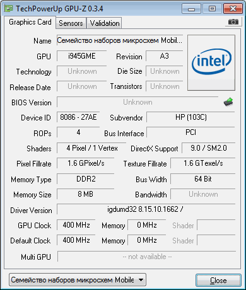Click the Default Clock row Memory 0 MHz field
Viewport: 246px width, 290px height.
[147, 240]
